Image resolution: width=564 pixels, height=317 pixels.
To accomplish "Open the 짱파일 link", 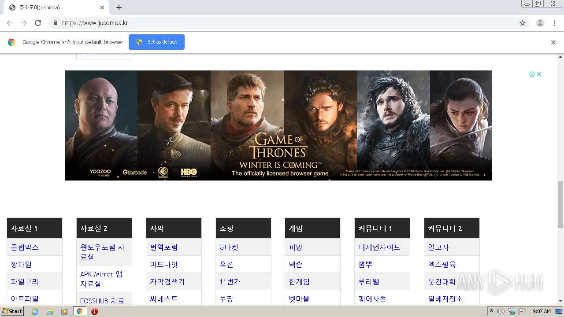I will pos(21,265).
